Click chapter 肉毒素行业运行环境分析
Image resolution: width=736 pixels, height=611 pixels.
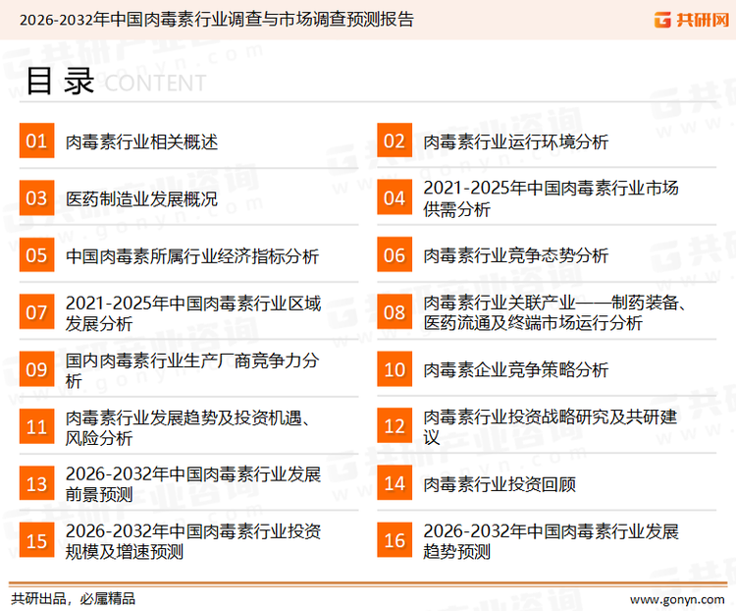(515, 142)
